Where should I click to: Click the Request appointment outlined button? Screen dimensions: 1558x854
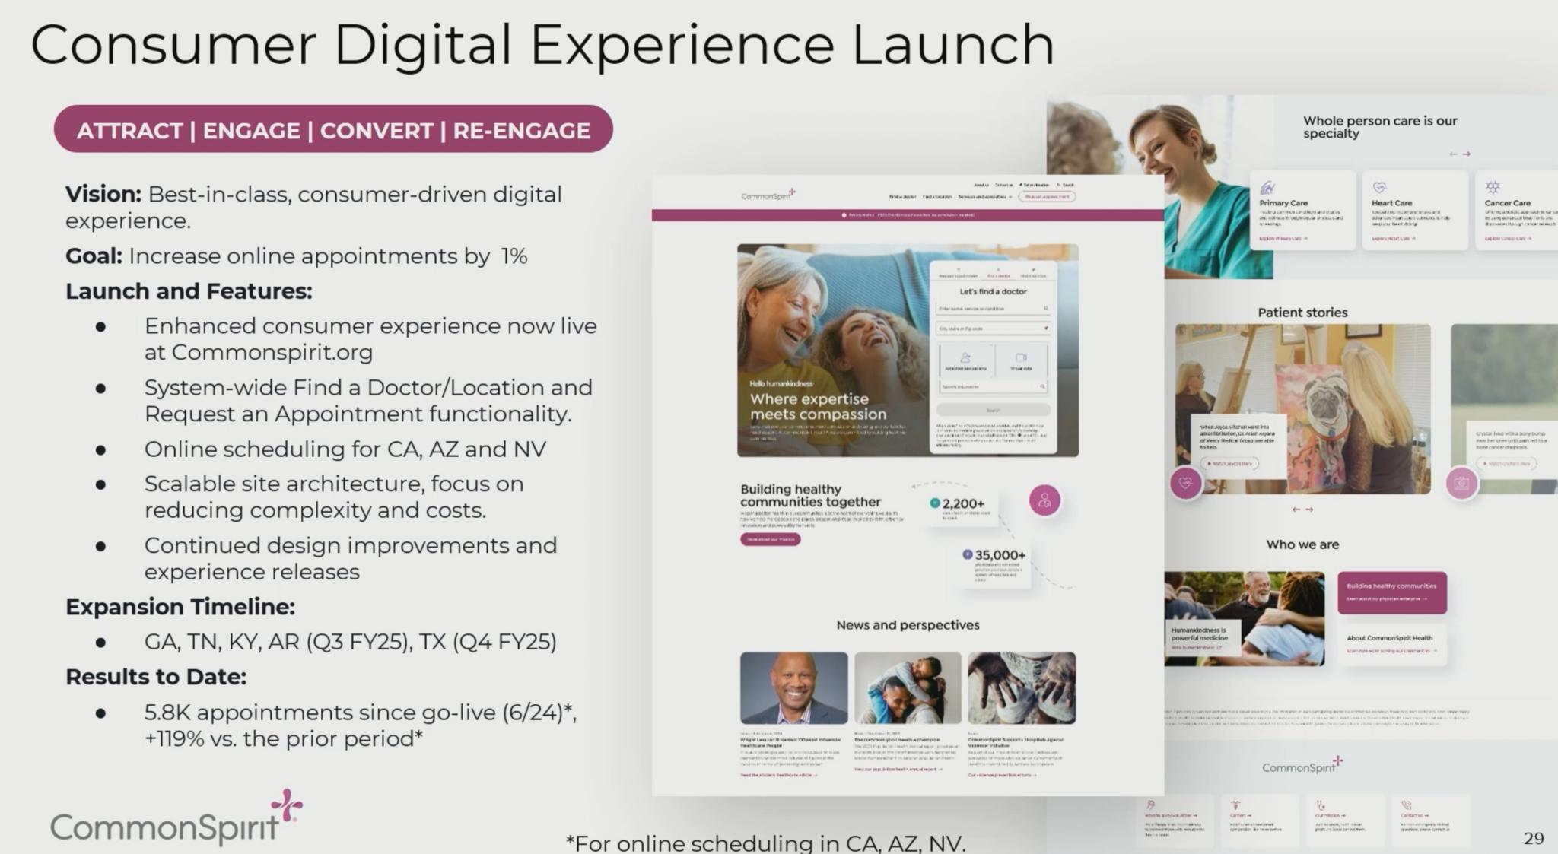click(x=1047, y=197)
